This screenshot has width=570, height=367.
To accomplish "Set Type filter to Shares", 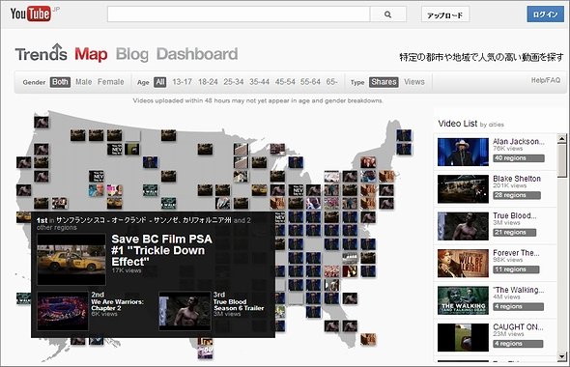I will [384, 82].
